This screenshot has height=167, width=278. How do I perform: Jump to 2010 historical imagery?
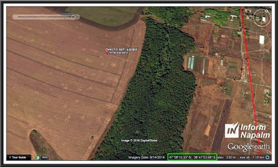click(45, 158)
